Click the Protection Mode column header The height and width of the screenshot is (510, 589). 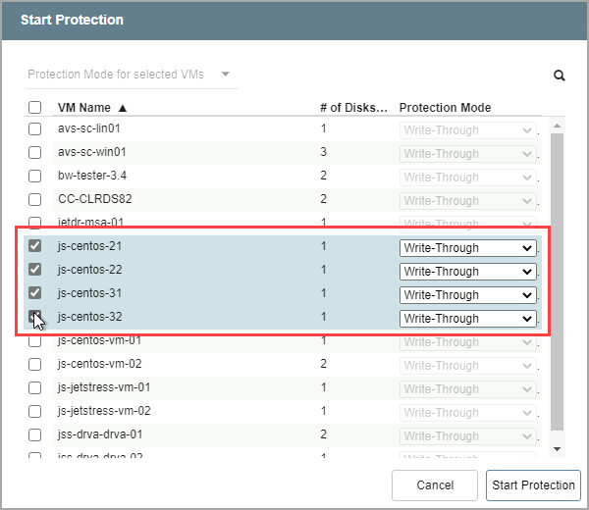tap(445, 108)
